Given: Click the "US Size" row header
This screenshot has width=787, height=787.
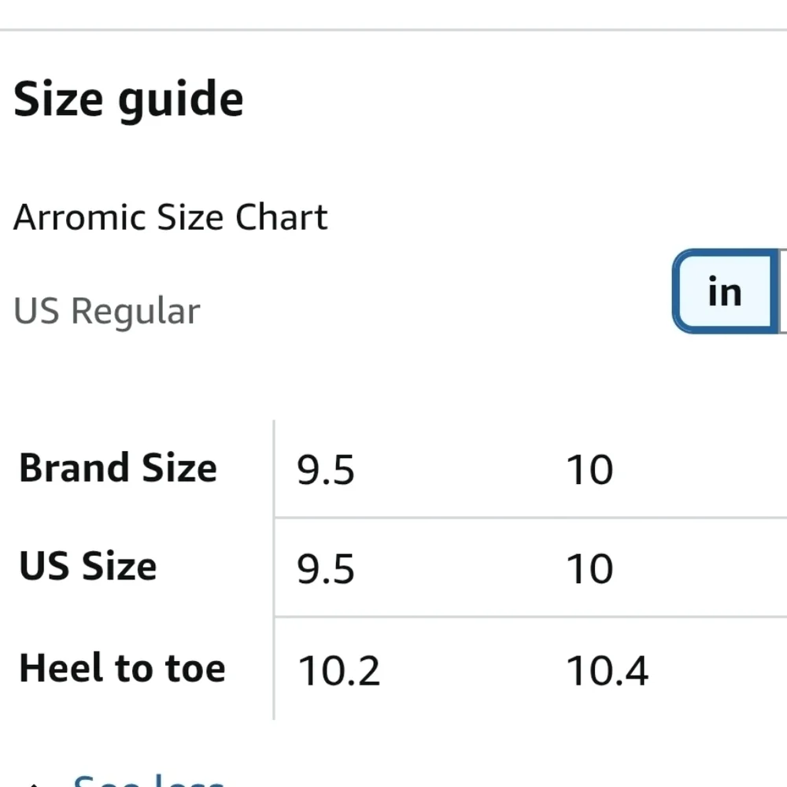Looking at the screenshot, I should (88, 566).
